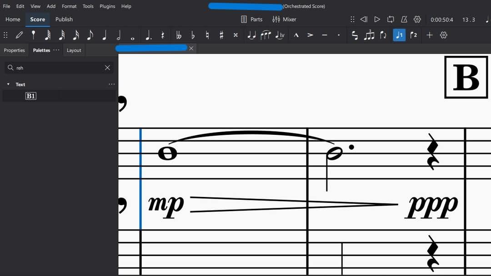This screenshot has height=276, width=491.
Task: Open the Edit menu
Action: click(20, 6)
